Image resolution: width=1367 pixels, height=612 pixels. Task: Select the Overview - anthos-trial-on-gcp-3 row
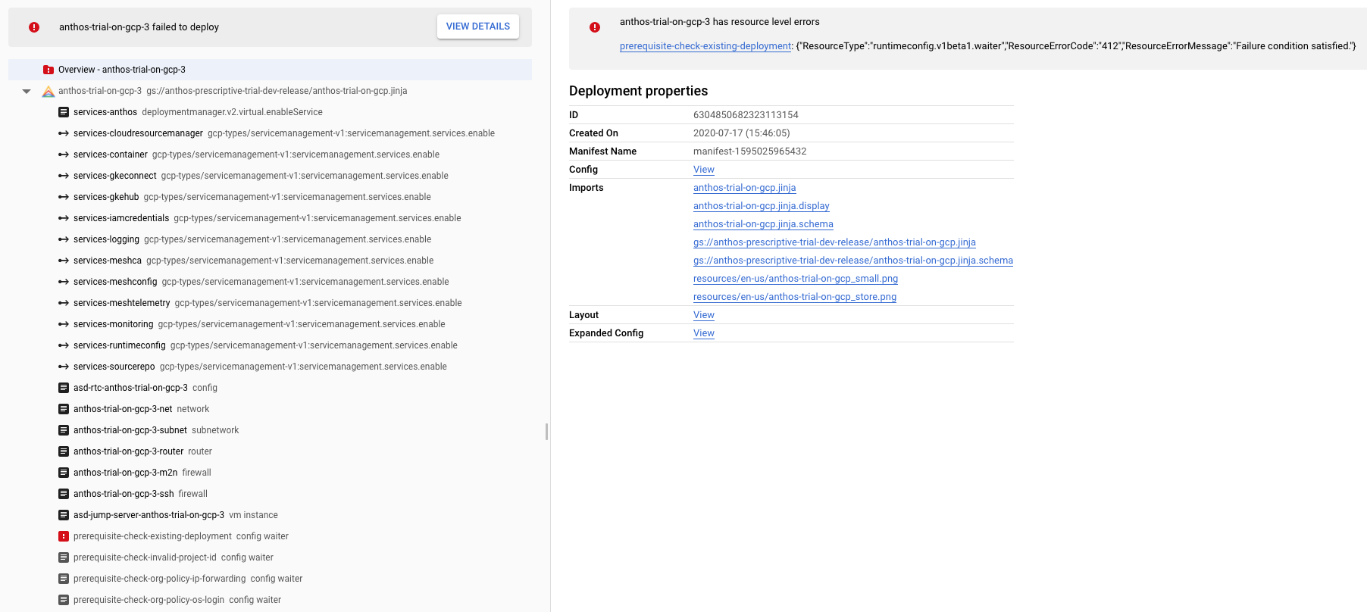[270, 70]
